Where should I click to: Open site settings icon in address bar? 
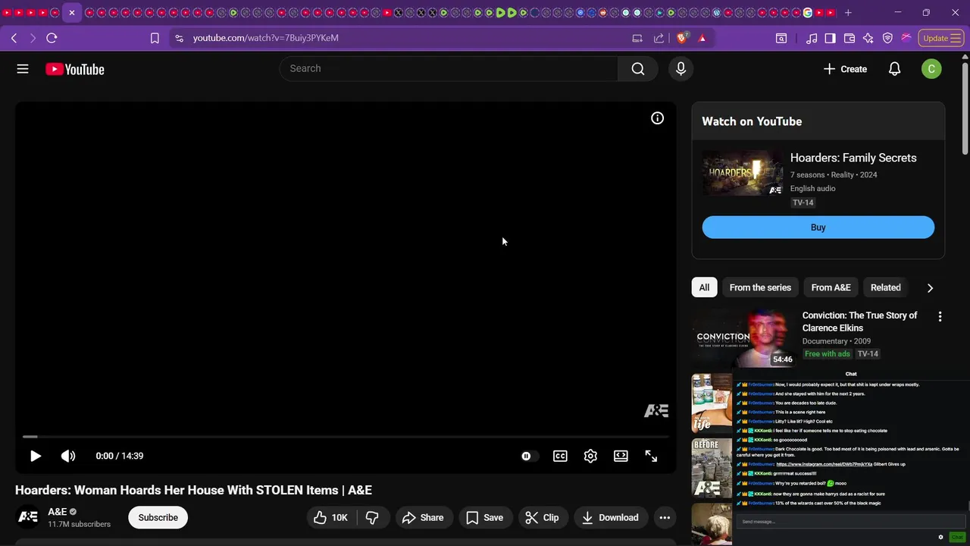(x=178, y=38)
